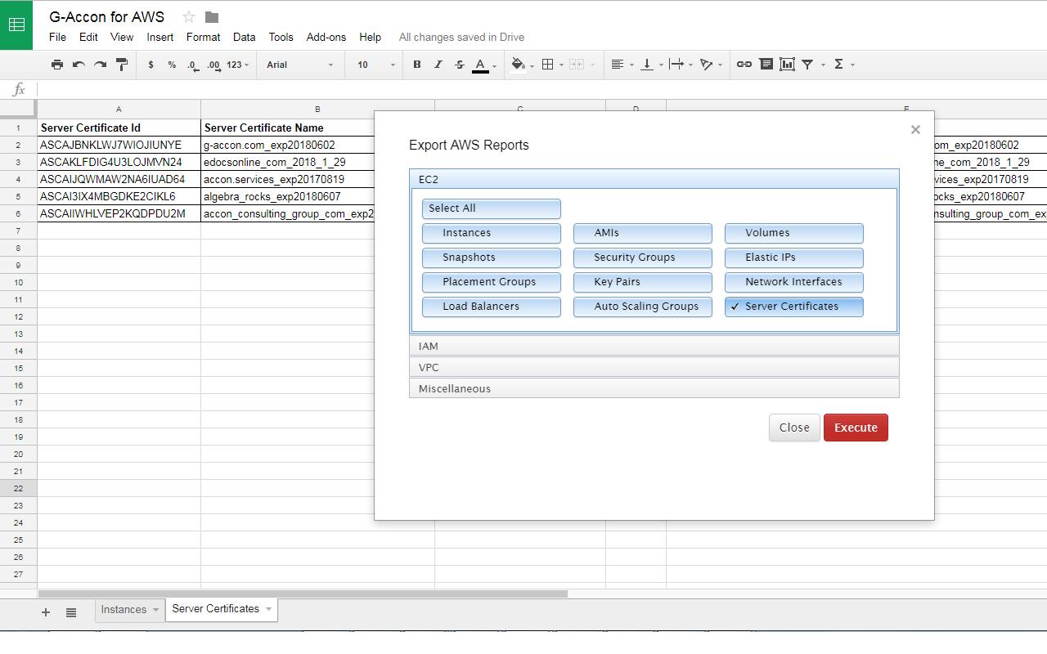Click the Close button in dialog
This screenshot has height=654, width=1047.
point(794,428)
